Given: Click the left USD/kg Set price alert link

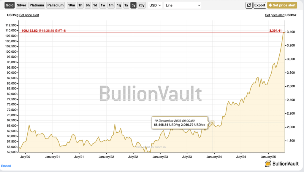Looking at the screenshot, I should tap(29, 15).
